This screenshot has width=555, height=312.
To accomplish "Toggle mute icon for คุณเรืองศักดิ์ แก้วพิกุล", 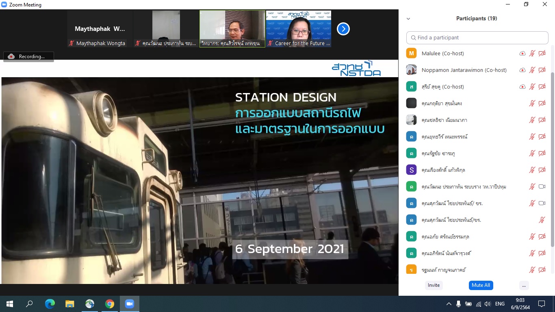I will (532, 170).
